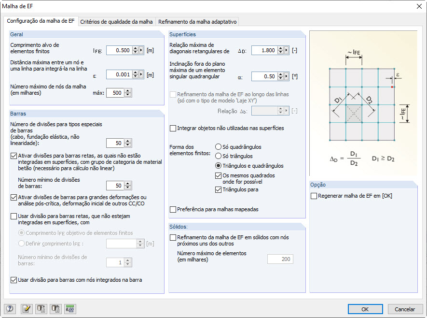Select Só triângulos radio option

point(218,156)
